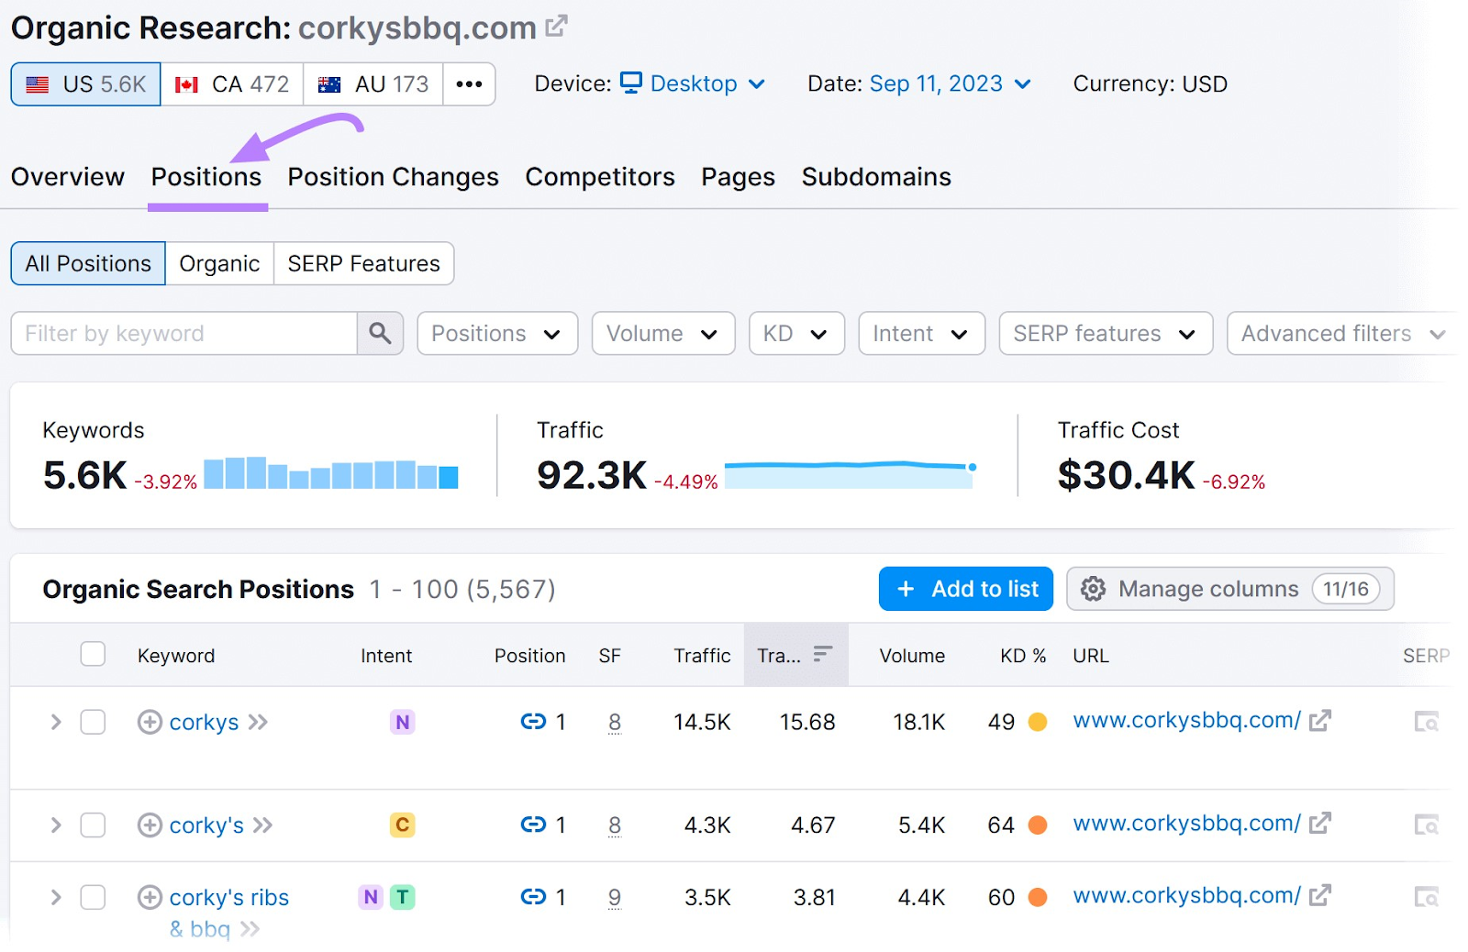Viewport: 1468px width, 952px height.
Task: Switch to the Competitors tab
Action: click(600, 177)
